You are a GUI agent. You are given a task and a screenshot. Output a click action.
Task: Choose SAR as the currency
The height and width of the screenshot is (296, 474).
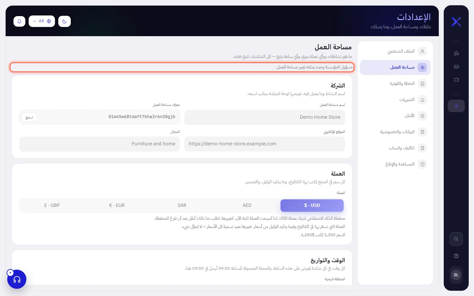point(182,206)
